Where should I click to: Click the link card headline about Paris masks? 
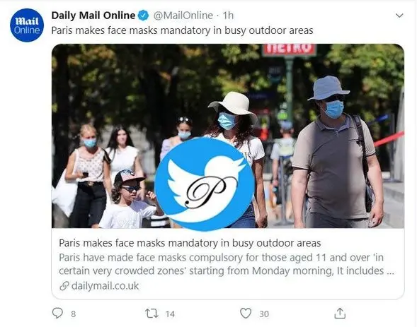coord(190,243)
